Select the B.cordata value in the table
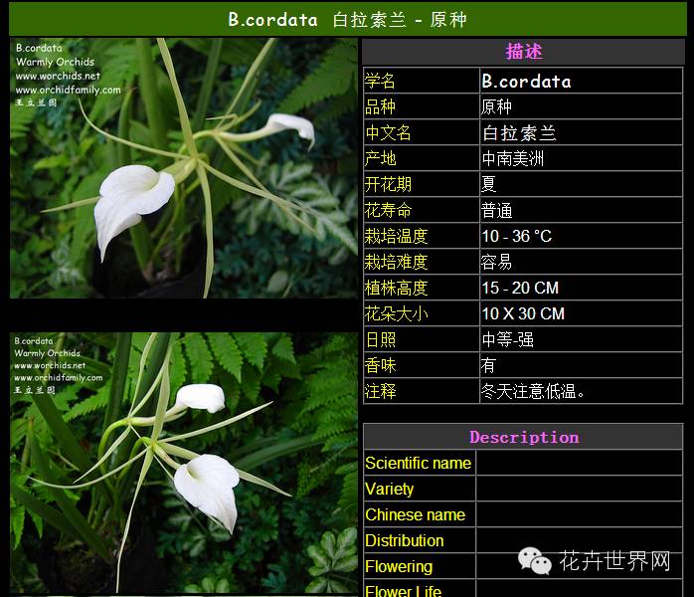 point(526,82)
